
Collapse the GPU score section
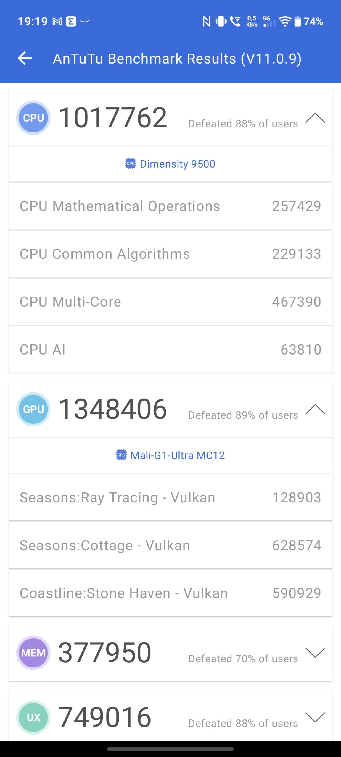pyautogui.click(x=315, y=409)
